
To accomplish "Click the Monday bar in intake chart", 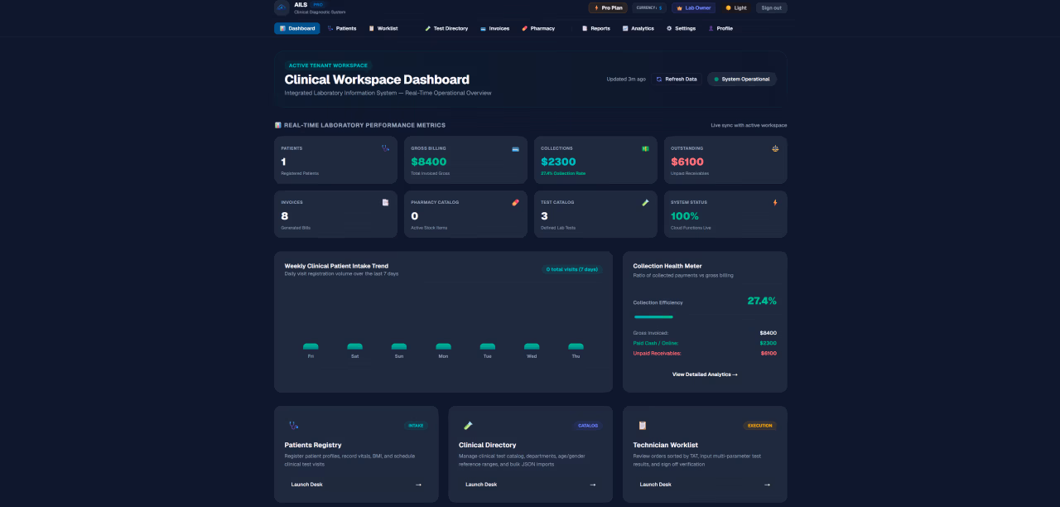I will (443, 346).
